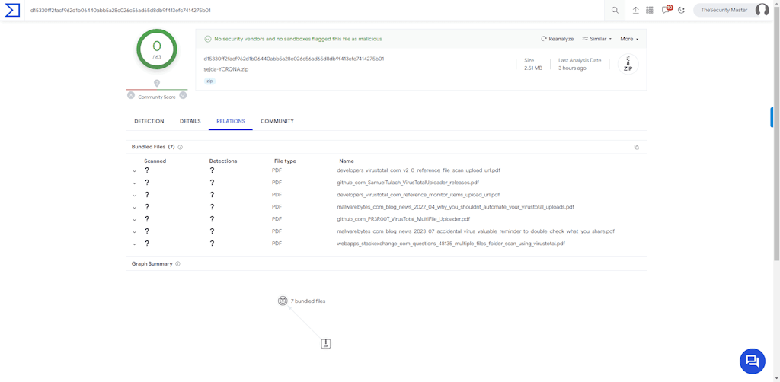This screenshot has height=382, width=780.
Task: Click the Reanalyze button
Action: [557, 39]
